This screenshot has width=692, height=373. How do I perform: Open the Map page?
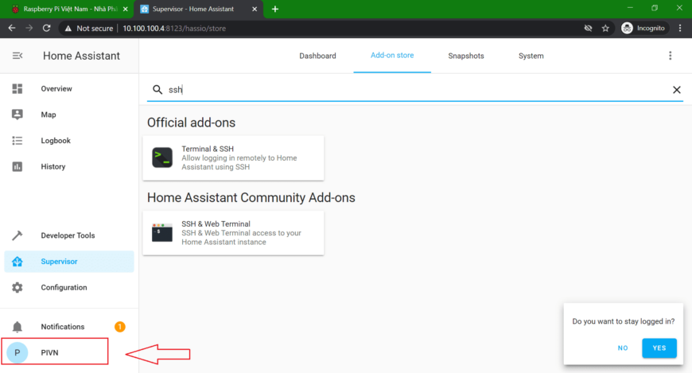48,115
